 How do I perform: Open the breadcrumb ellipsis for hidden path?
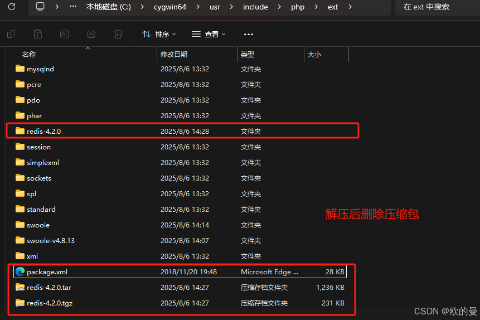pos(73,7)
